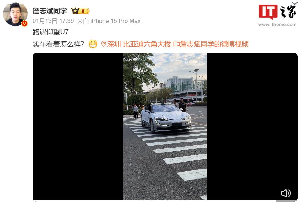Open the www.ithome.com link
301x204 pixels.
277,24
